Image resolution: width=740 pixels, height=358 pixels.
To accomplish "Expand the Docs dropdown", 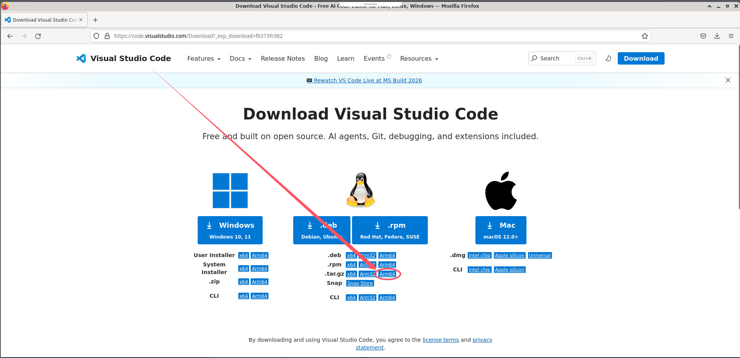I will [x=241, y=58].
